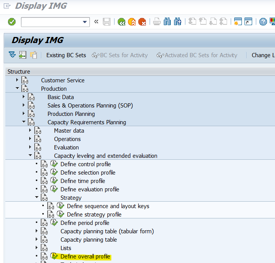Screen dimensions: 275x263
Task: Click the Help question mark icon
Action: tap(263, 22)
